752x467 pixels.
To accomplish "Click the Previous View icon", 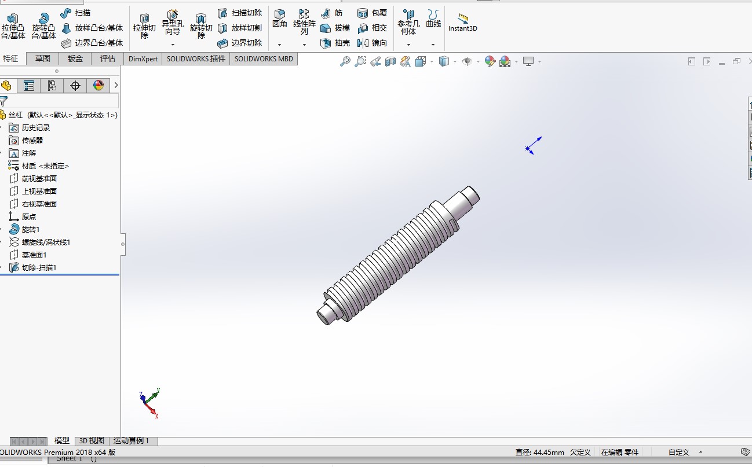I will [x=375, y=61].
